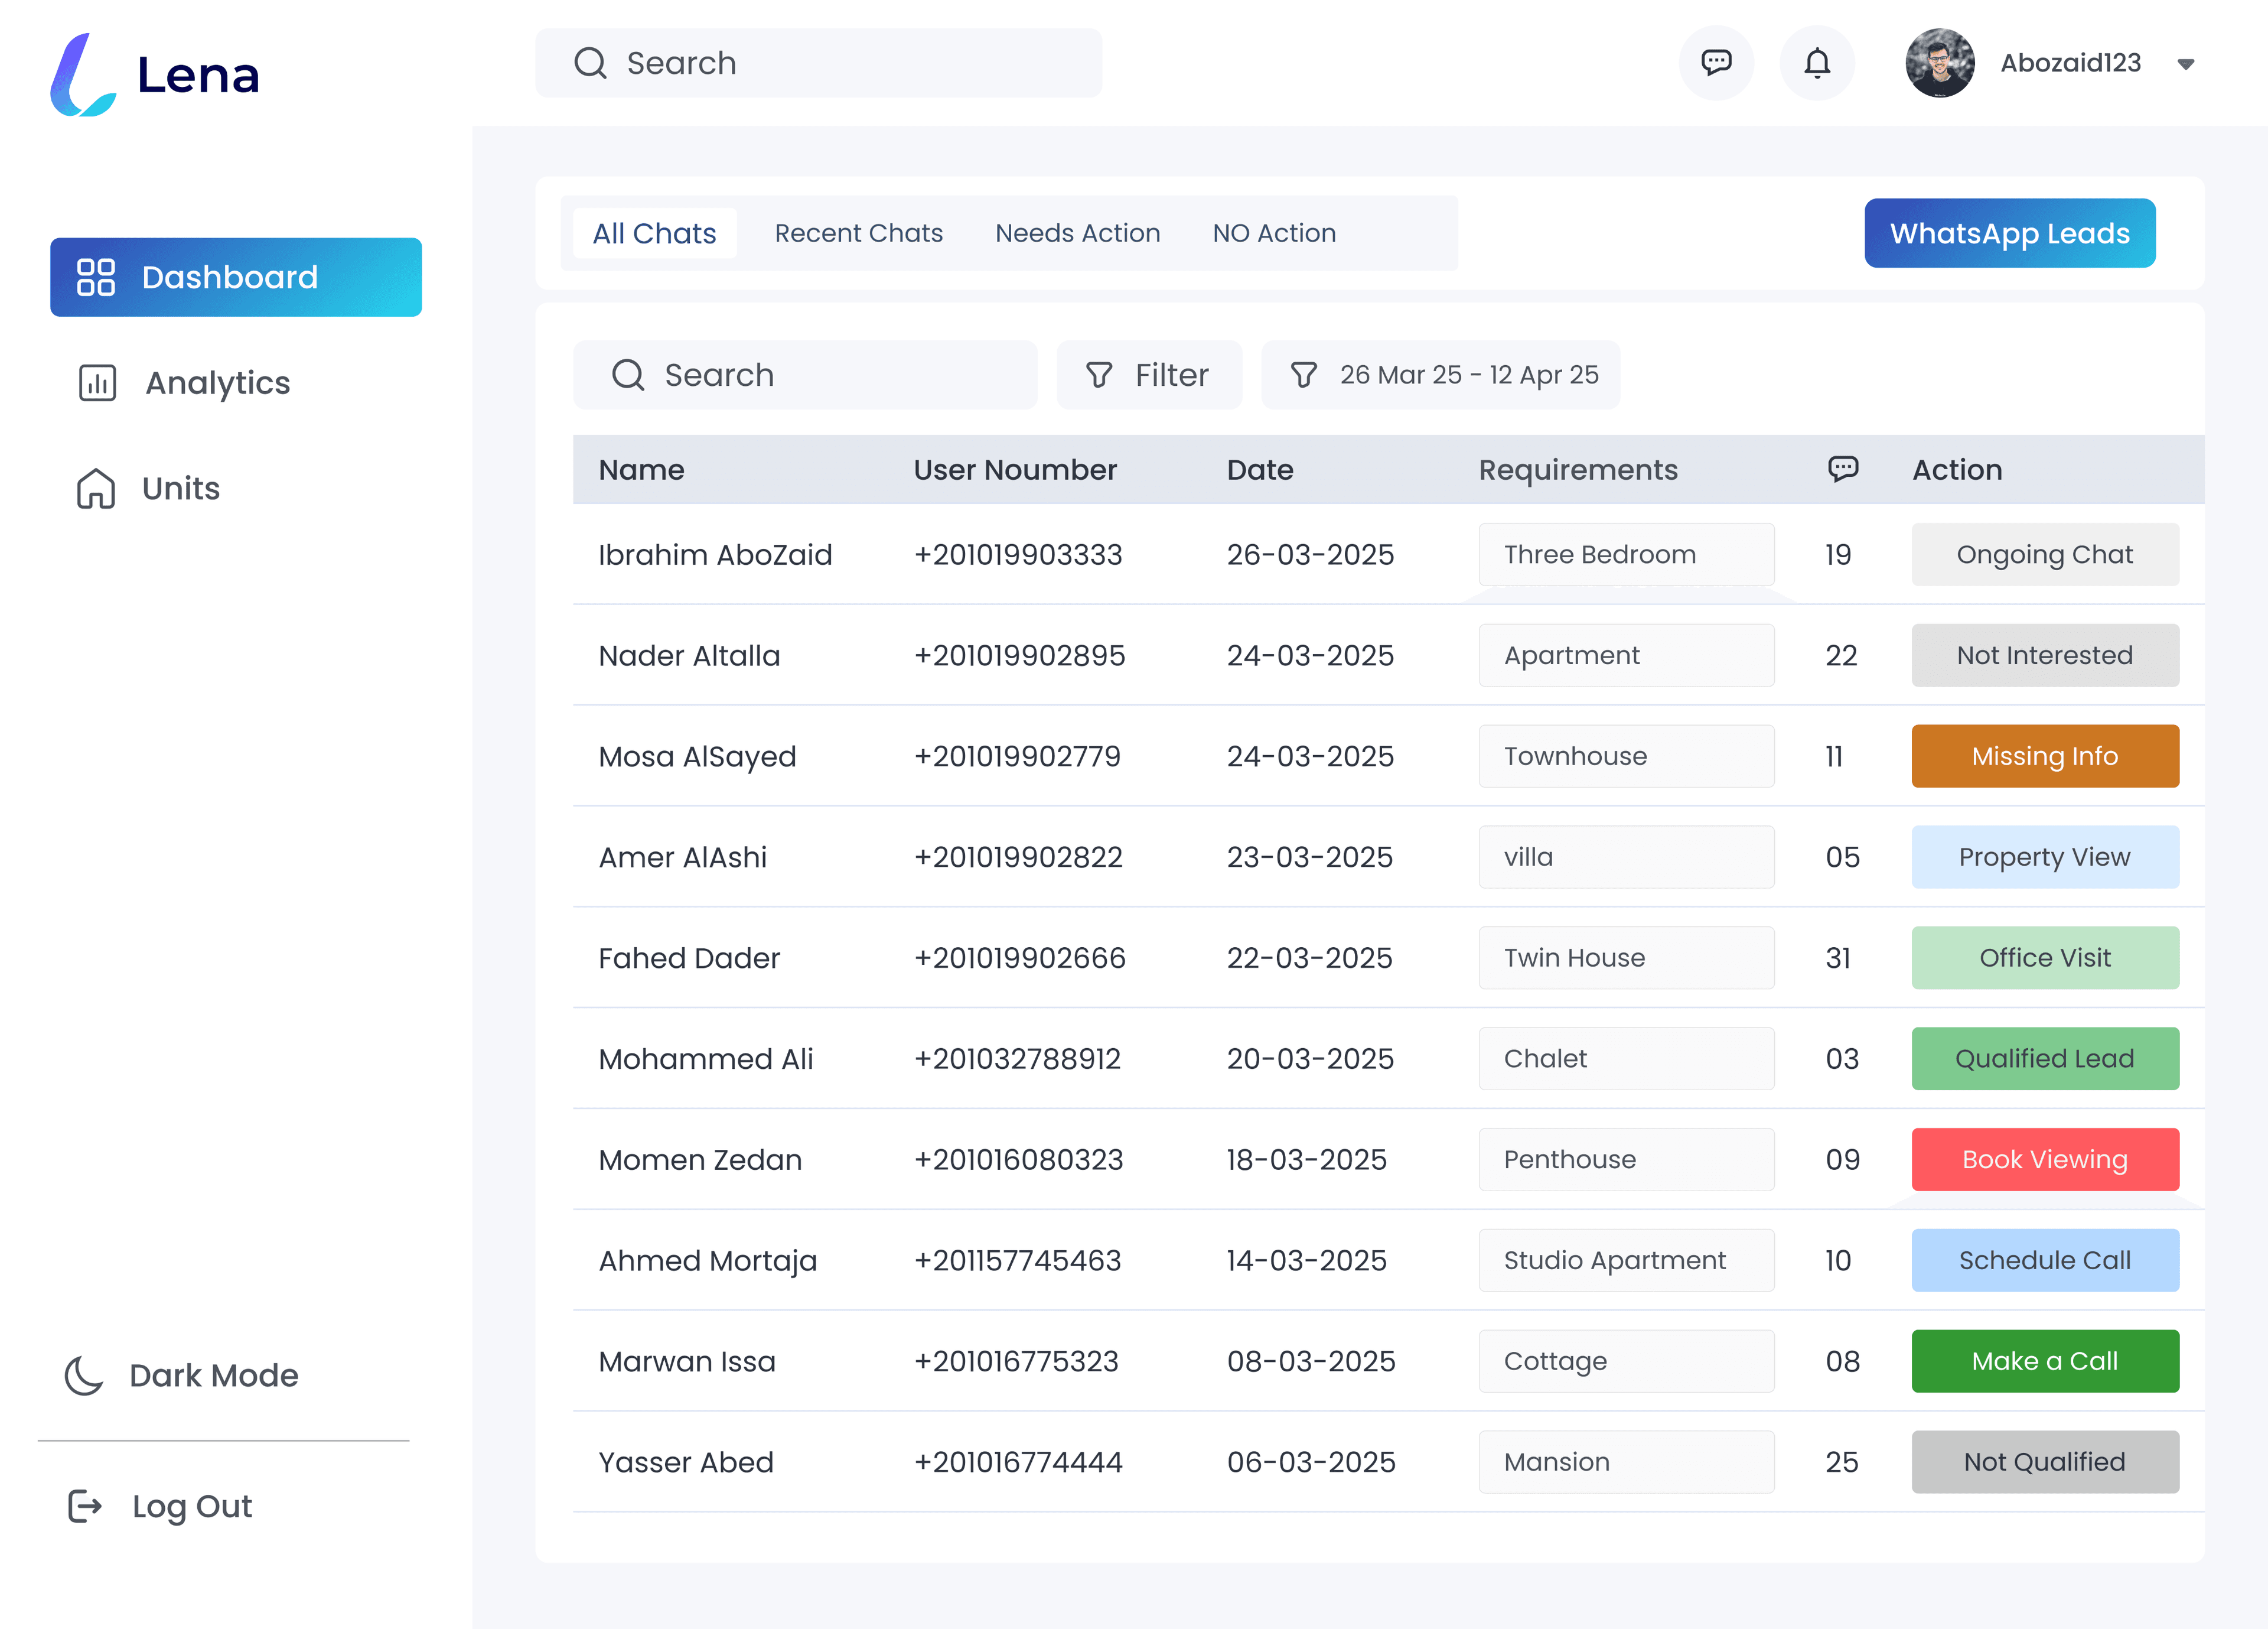This screenshot has width=2268, height=1629.
Task: Click the Log Out arrow icon
Action: pos(85,1506)
